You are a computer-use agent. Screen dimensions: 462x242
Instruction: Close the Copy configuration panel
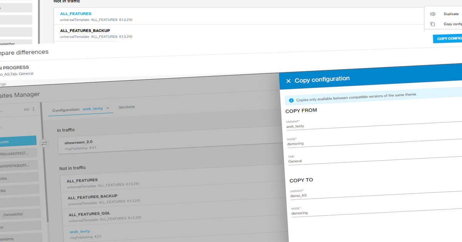click(x=288, y=81)
